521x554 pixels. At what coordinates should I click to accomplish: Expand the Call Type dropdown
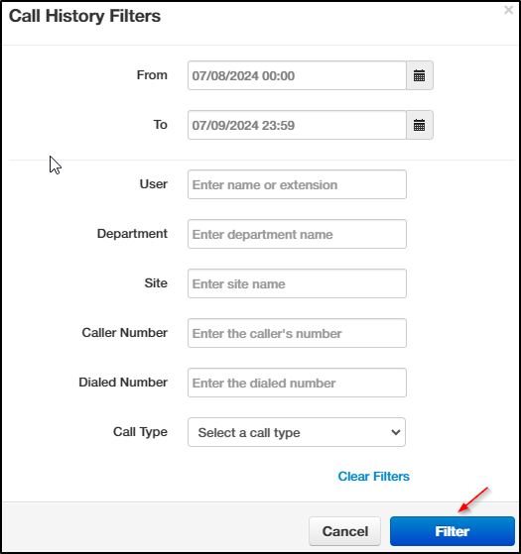coord(297,432)
